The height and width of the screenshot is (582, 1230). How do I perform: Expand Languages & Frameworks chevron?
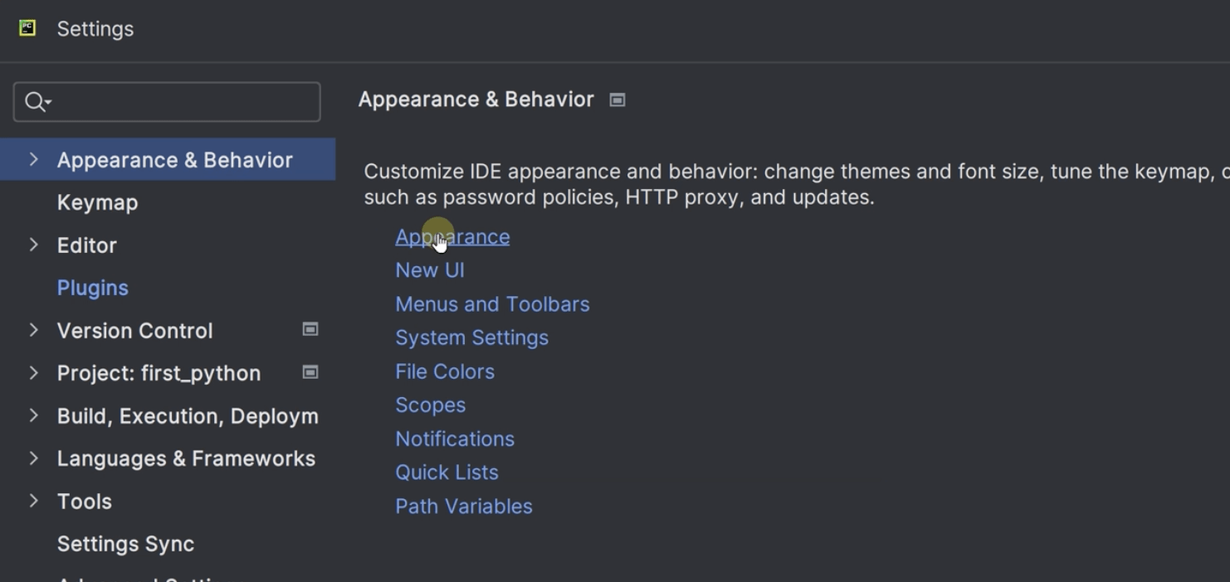pos(33,458)
